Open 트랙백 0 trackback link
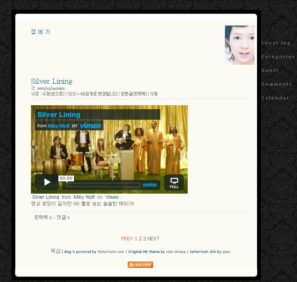This screenshot has width=297, height=282. [43, 218]
